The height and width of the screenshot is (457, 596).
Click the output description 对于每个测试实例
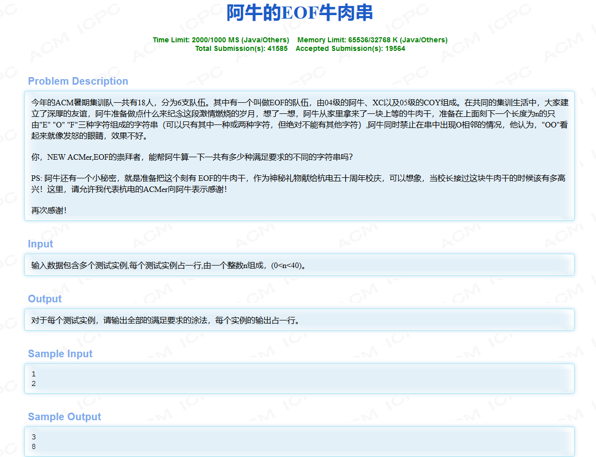click(166, 321)
